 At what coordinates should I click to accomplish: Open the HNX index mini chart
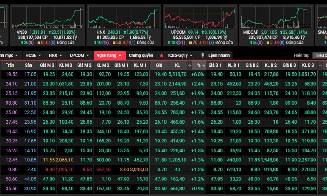click(x=124, y=17)
